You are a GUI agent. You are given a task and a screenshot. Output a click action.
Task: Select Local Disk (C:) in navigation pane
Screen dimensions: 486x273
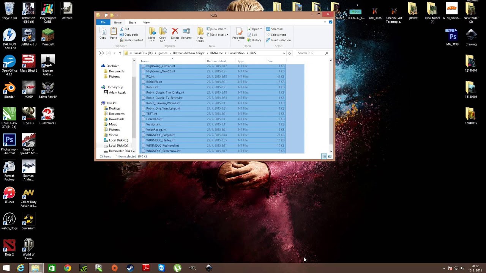click(118, 140)
